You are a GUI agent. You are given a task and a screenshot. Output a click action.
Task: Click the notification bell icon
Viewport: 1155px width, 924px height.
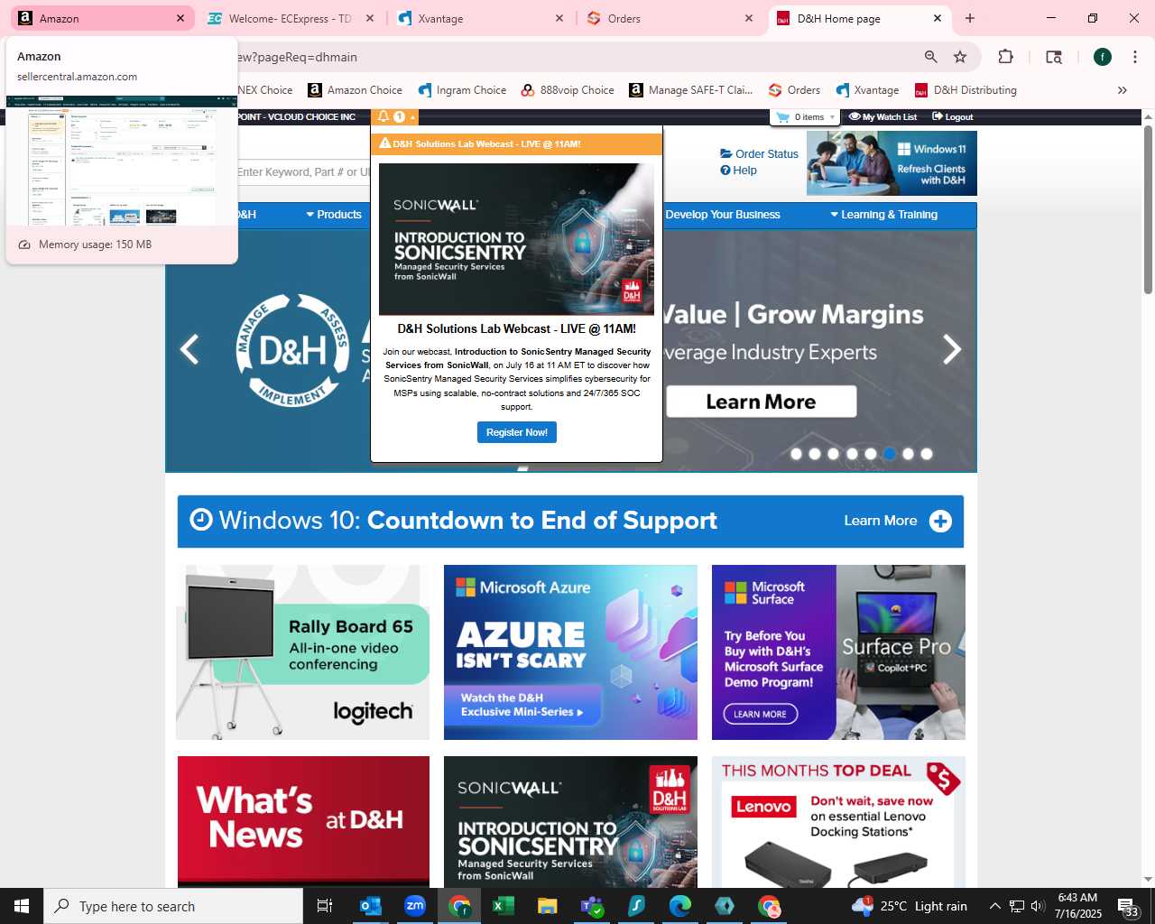coord(383,116)
